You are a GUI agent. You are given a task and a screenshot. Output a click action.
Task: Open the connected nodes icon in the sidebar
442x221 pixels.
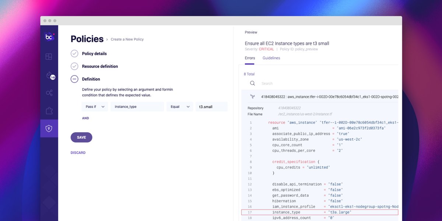49,93
